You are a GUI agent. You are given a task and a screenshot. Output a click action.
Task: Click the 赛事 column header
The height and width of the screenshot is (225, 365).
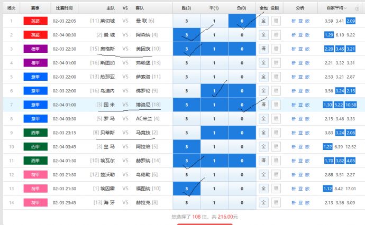click(x=35, y=8)
